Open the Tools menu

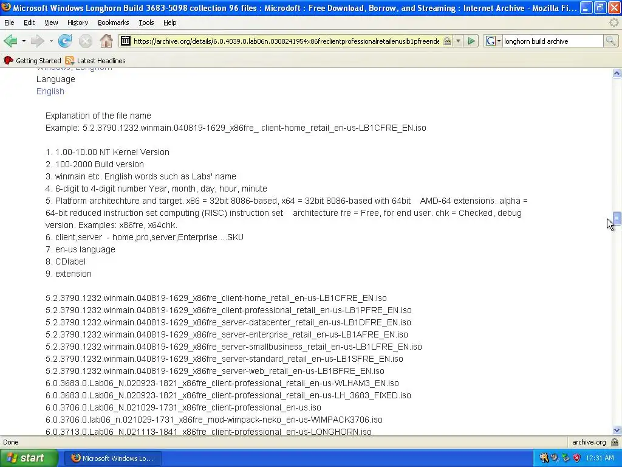click(146, 22)
